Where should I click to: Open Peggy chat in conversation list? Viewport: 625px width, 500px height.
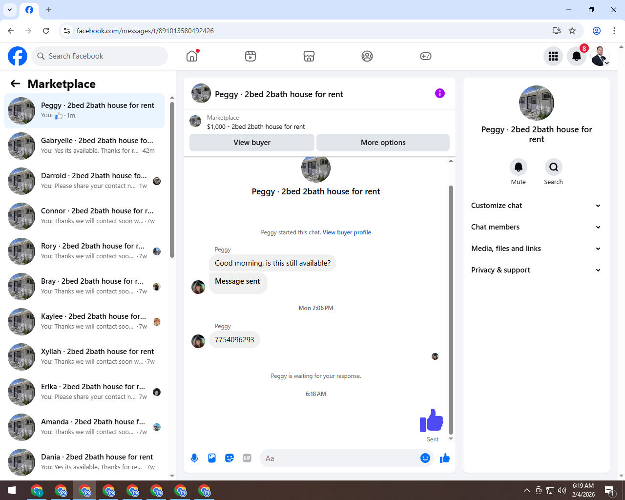[84, 111]
